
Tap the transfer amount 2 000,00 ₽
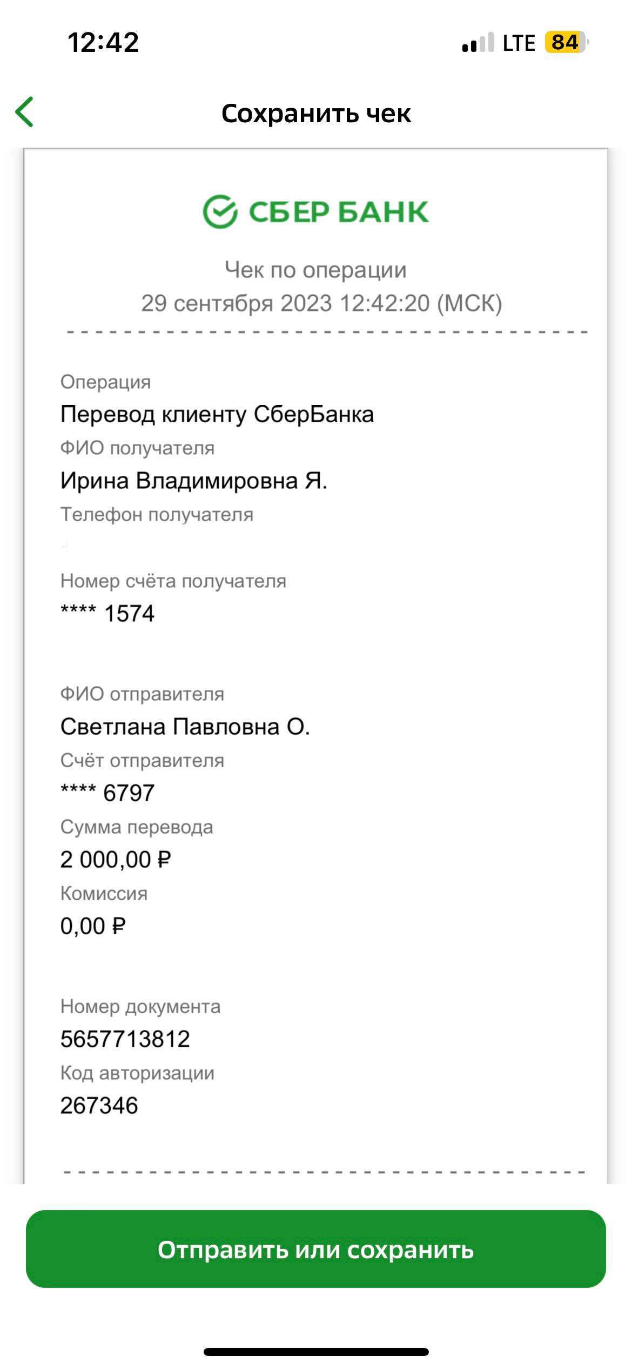coord(116,860)
